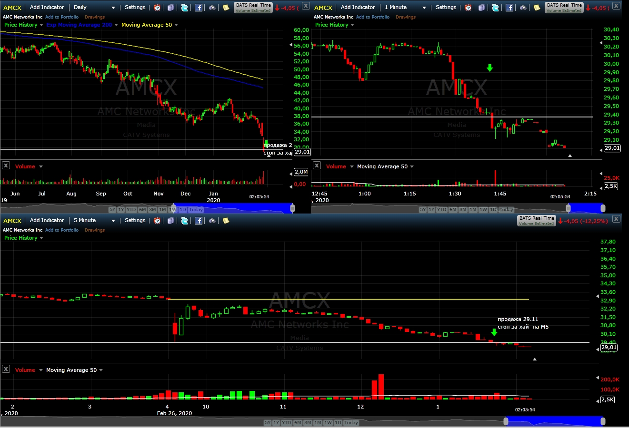Select 1M range in 5 Minute chart
The width and height of the screenshot is (629, 428).
point(318,423)
